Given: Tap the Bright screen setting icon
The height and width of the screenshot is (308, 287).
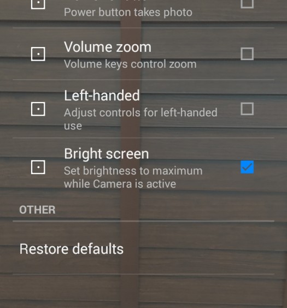Looking at the screenshot, I should click(38, 167).
